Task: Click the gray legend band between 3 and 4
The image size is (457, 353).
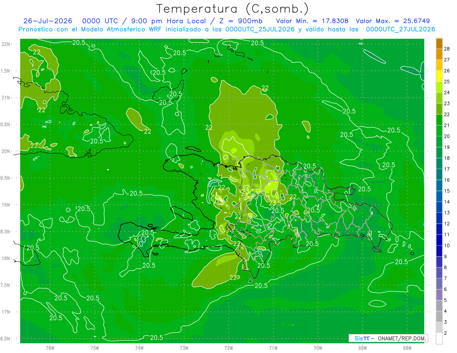Action: (439, 317)
